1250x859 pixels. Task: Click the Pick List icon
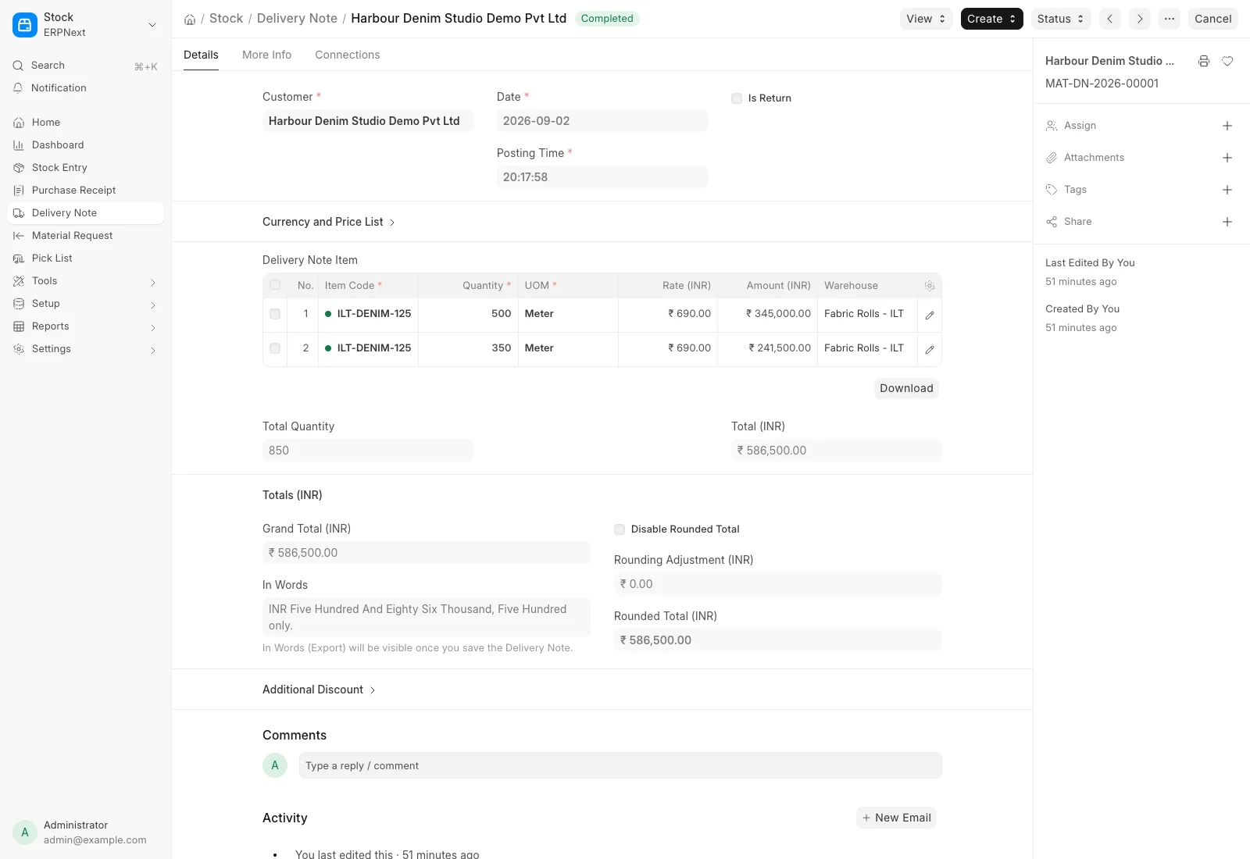click(x=19, y=258)
